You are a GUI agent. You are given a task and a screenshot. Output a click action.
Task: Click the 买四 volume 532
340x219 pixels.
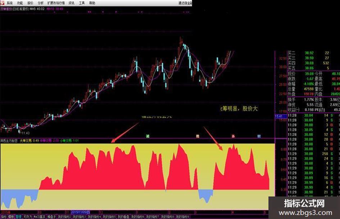point(326,63)
